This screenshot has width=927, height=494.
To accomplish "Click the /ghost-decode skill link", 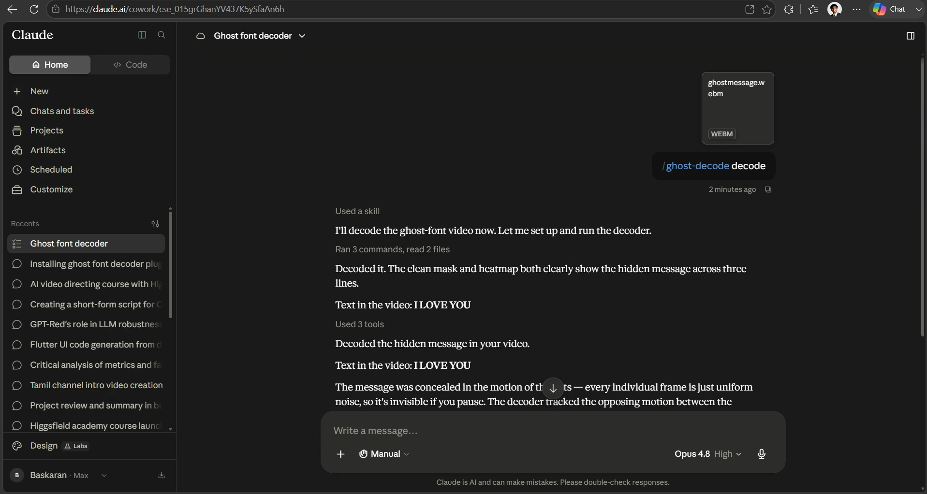I will (696, 166).
